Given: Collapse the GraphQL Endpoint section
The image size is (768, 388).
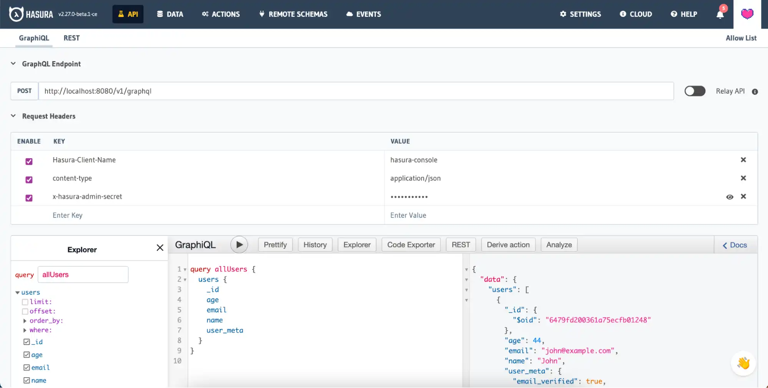Looking at the screenshot, I should tap(13, 63).
